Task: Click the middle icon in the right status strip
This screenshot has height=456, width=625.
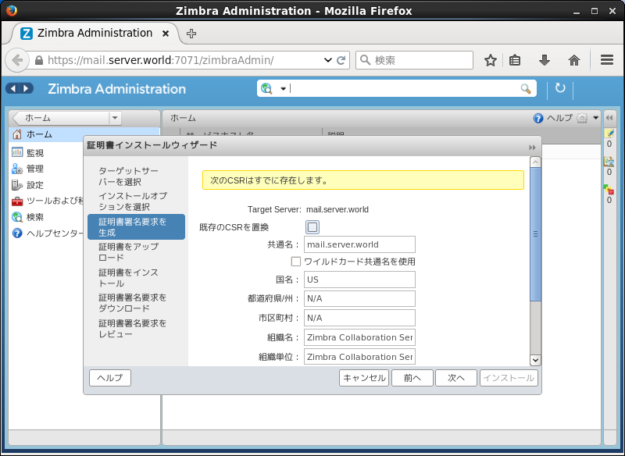Action: click(609, 162)
